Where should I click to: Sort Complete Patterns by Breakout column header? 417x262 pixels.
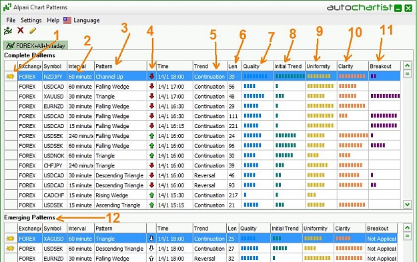point(384,66)
